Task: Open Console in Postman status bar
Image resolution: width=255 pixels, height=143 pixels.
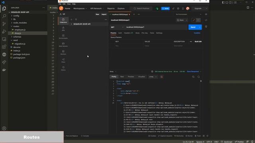Action: [x=85, y=136]
